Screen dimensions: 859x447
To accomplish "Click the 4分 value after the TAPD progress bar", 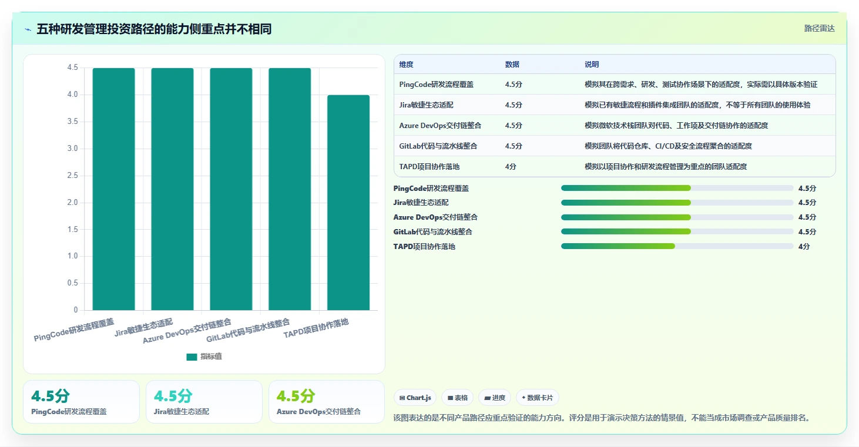I will click(x=804, y=247).
